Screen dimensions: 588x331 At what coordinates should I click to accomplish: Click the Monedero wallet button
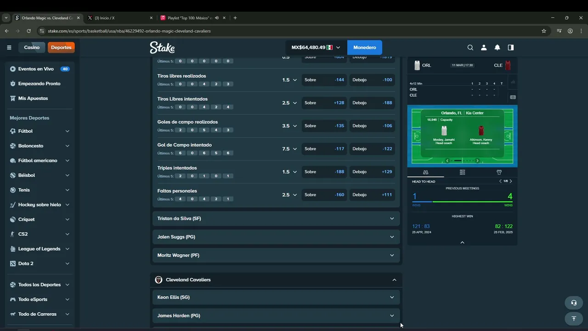(365, 47)
